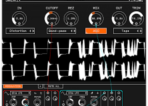
Task: Click sine wave icon of red LFO
Action: [7, 93]
